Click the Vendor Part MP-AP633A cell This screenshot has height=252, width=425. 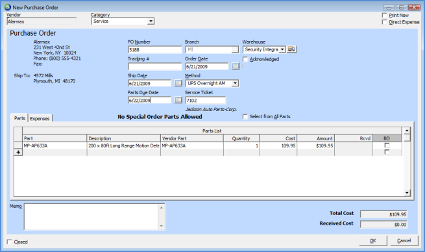[192, 145]
